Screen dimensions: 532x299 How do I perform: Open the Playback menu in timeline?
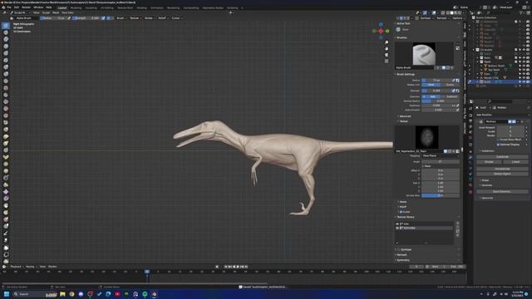coord(16,267)
